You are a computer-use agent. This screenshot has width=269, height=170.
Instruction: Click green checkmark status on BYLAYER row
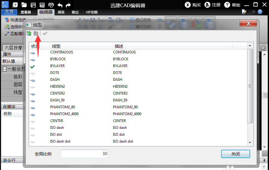33,67
